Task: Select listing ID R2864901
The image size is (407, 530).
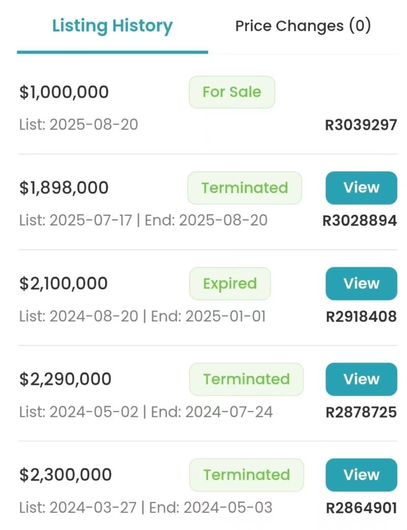Action: point(361,508)
